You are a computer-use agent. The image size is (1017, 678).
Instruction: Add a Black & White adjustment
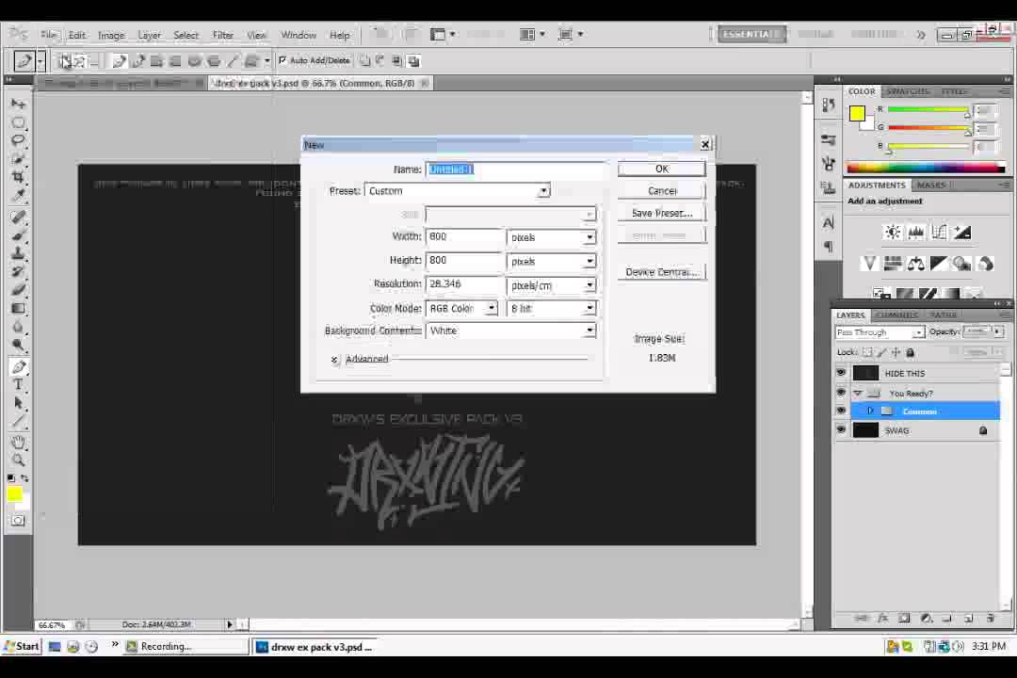pyautogui.click(x=939, y=263)
